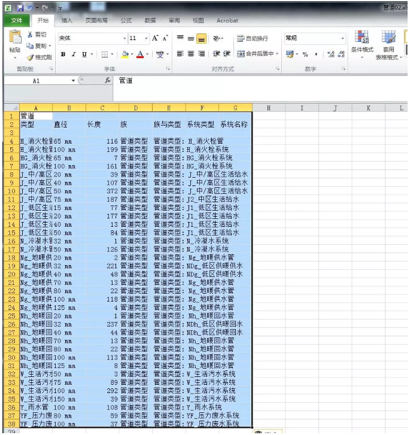Click the Cut (剪切) scissors icon

[31, 35]
